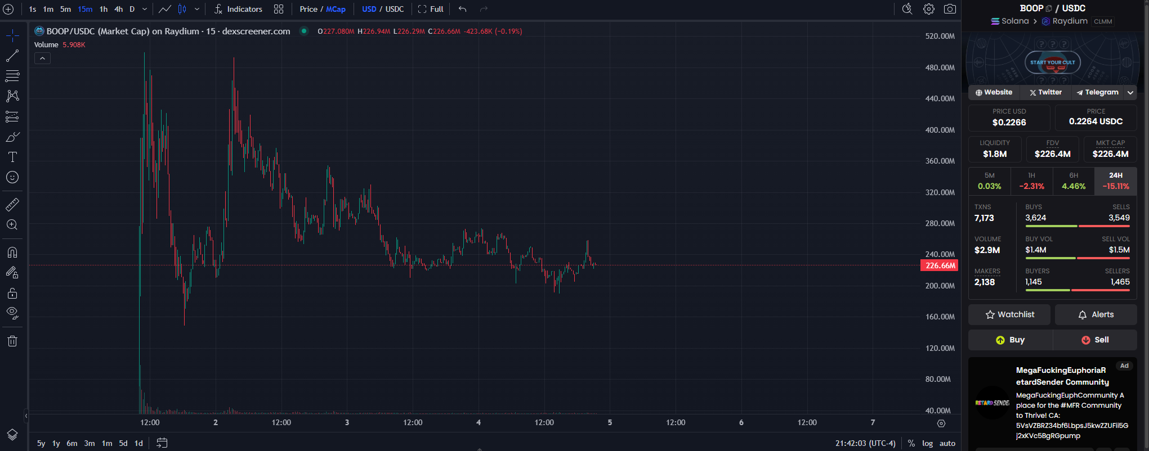Click the redo arrow
1149x451 pixels.
[484, 9]
